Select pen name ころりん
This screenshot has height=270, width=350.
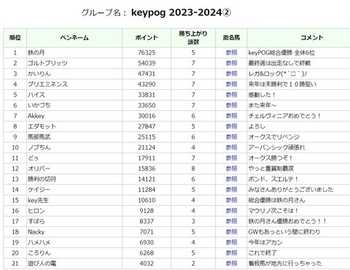[39, 252]
